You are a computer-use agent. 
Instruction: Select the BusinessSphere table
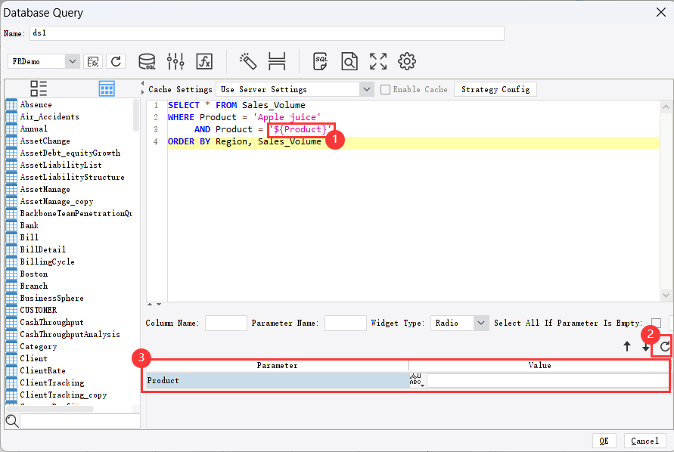coord(51,298)
